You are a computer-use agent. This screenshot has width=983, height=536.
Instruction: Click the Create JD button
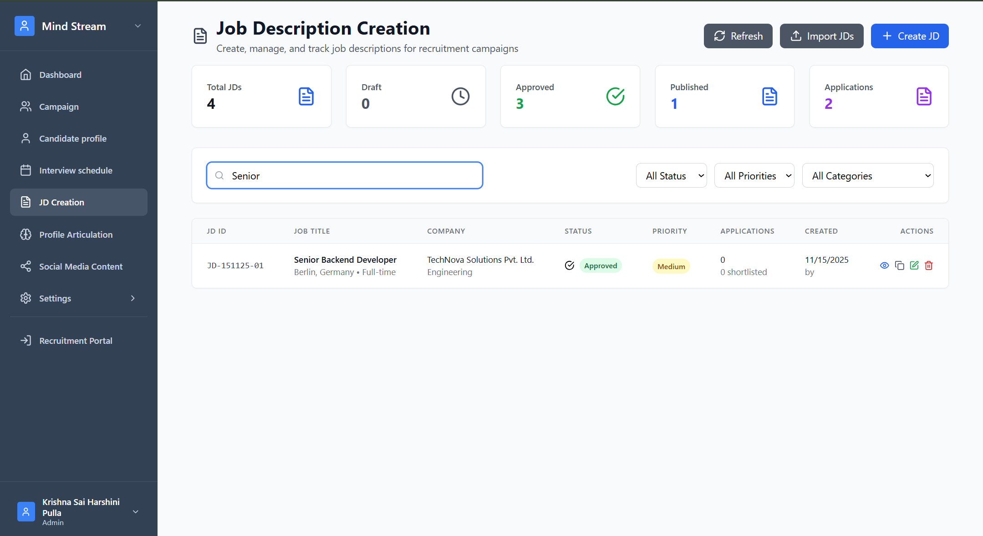click(x=909, y=36)
